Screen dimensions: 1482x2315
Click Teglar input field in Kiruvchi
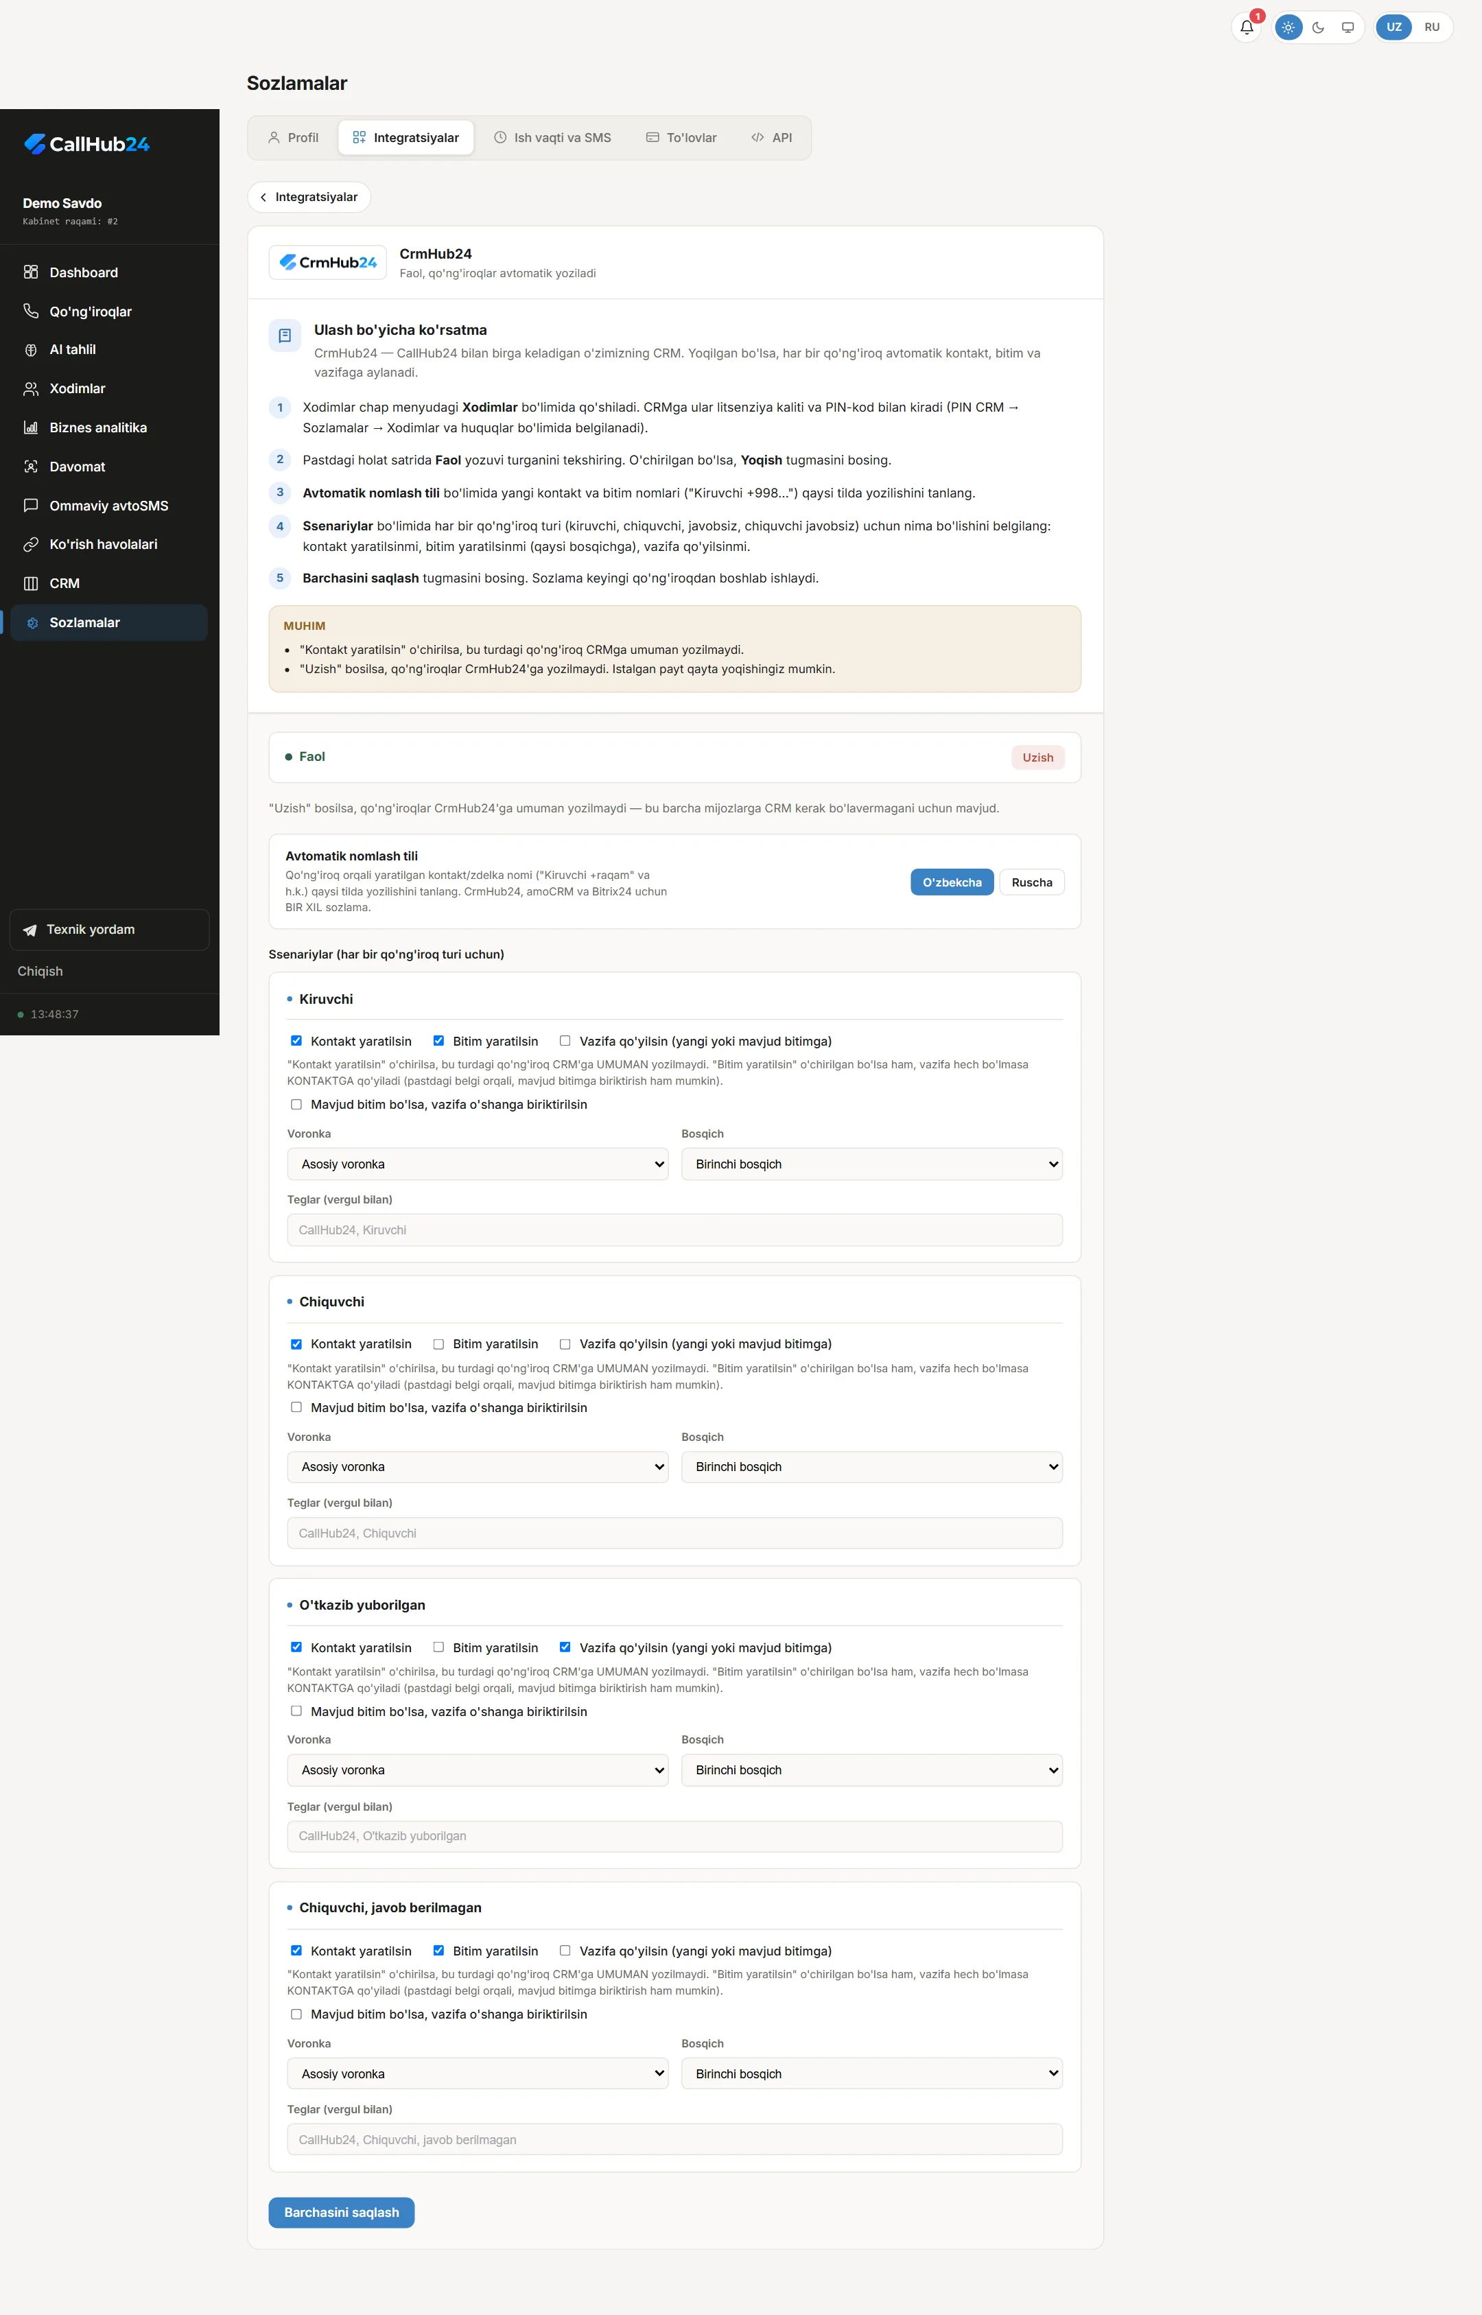pyautogui.click(x=674, y=1230)
